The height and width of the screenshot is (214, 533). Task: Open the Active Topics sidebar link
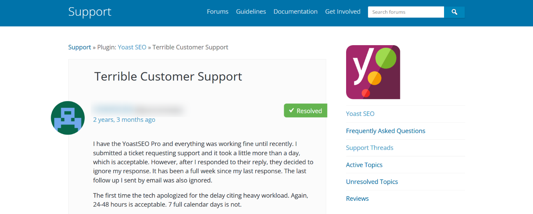tap(364, 165)
